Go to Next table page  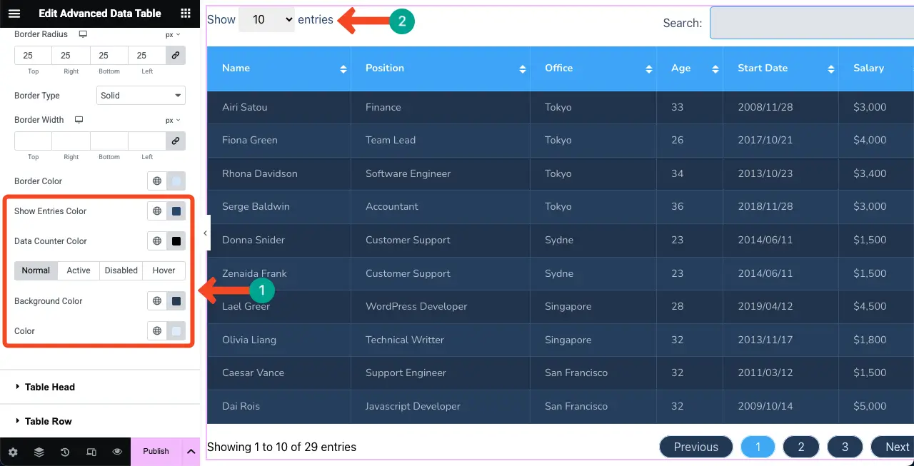[893, 447]
